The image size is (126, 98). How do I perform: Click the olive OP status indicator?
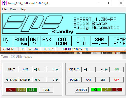pyautogui.click(x=107, y=90)
